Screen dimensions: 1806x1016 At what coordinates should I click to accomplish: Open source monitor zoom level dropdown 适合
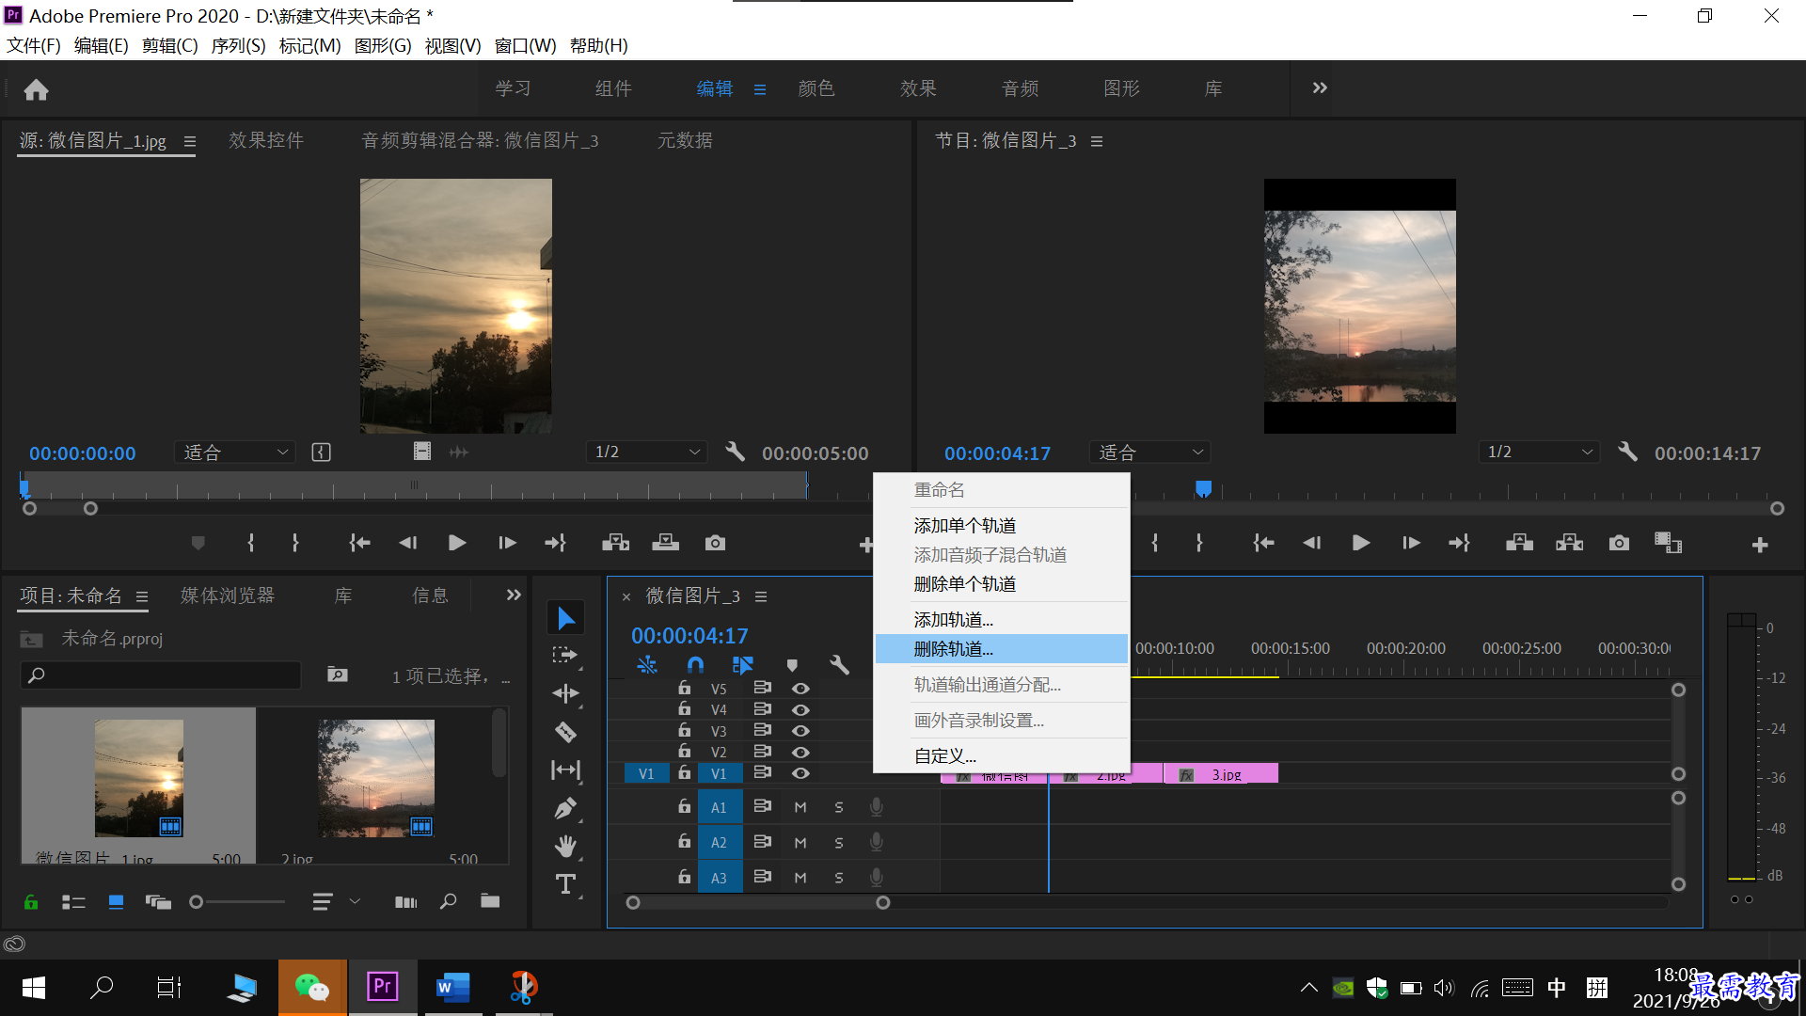235,452
